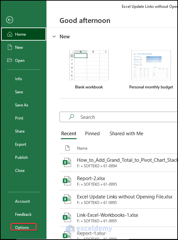Image resolution: width=178 pixels, height=240 pixels.
Task: Click the Home house icon
Action: click(x=10, y=34)
